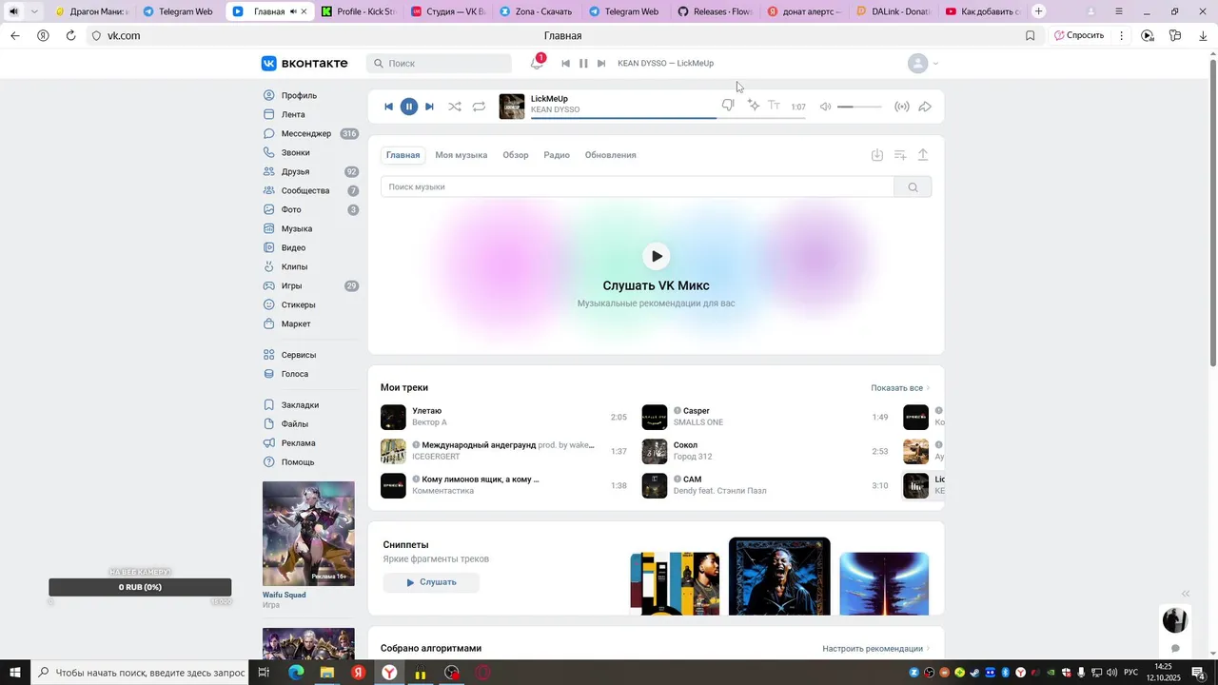Open browser tab list dropdown chevron

(x=34, y=11)
